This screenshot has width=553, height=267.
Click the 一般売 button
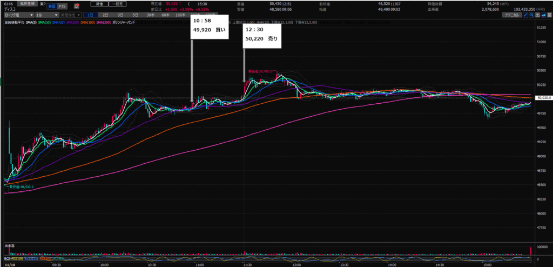116,3
